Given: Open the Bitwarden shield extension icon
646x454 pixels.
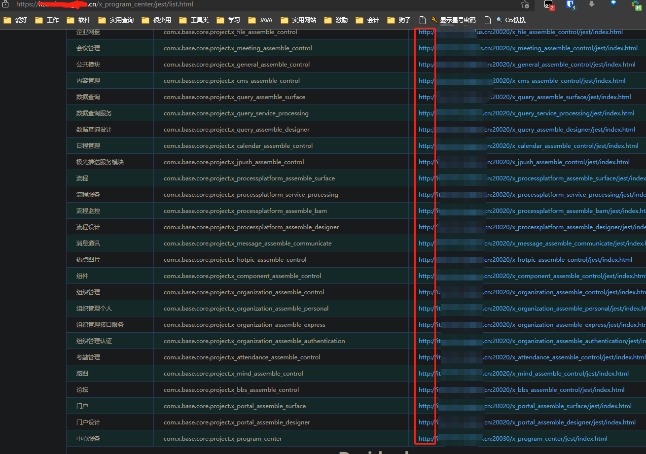Looking at the screenshot, I should [x=570, y=5].
